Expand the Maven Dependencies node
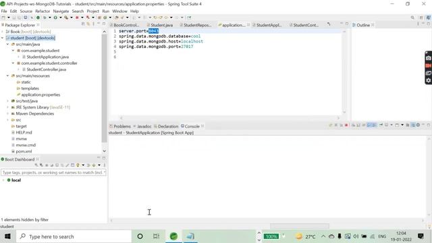Screen dimensions: 432x243 coord(7,113)
